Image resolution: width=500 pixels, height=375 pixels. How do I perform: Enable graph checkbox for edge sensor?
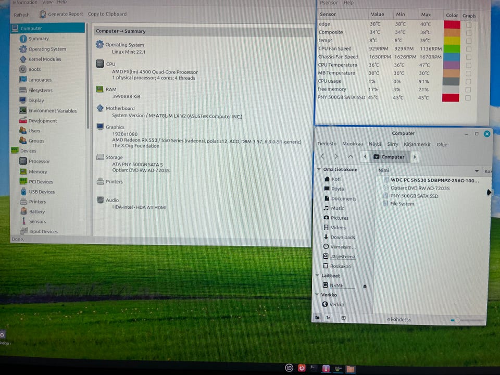click(x=468, y=25)
